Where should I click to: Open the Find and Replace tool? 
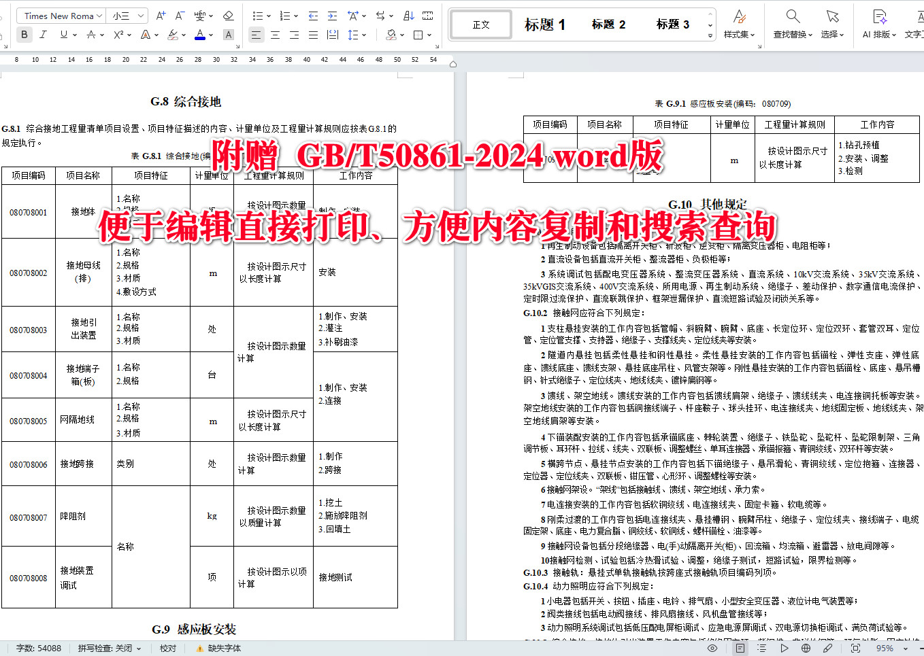click(x=791, y=24)
